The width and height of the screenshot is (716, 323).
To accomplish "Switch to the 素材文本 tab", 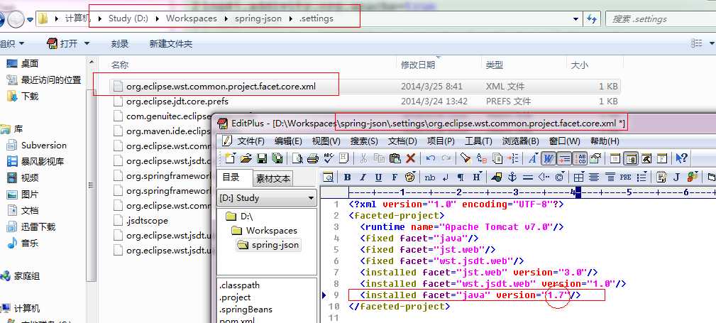I will [273, 179].
